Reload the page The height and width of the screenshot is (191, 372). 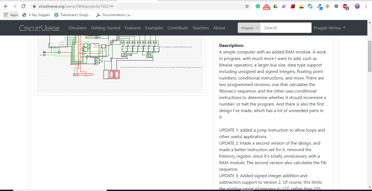coord(23,6)
